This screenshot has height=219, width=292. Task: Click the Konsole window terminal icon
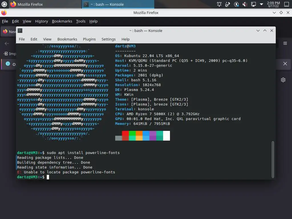[x=20, y=31]
